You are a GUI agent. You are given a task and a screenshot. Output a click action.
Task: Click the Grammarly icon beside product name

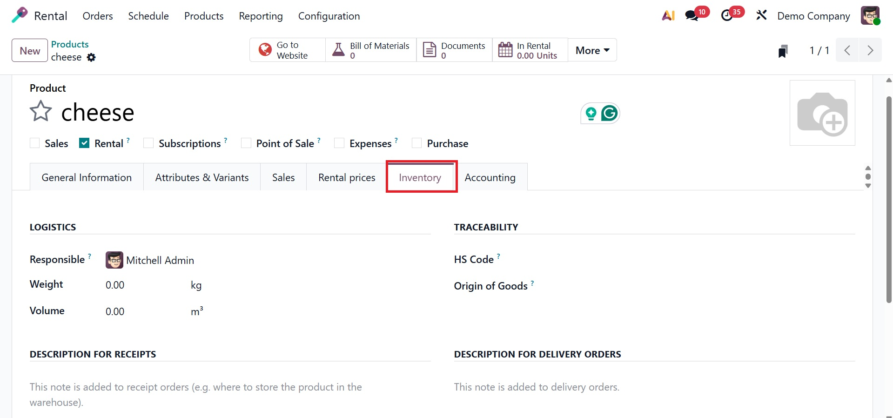609,113
